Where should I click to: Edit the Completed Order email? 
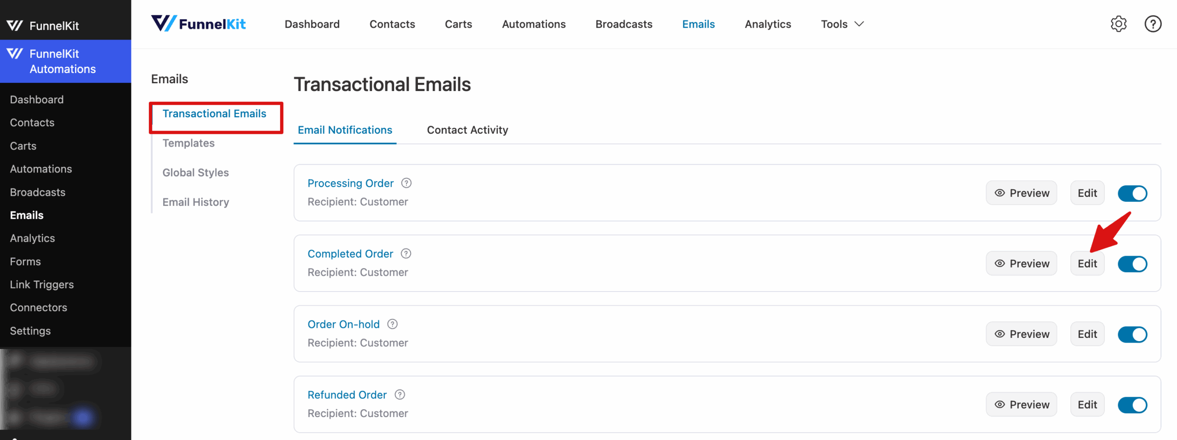tap(1087, 263)
